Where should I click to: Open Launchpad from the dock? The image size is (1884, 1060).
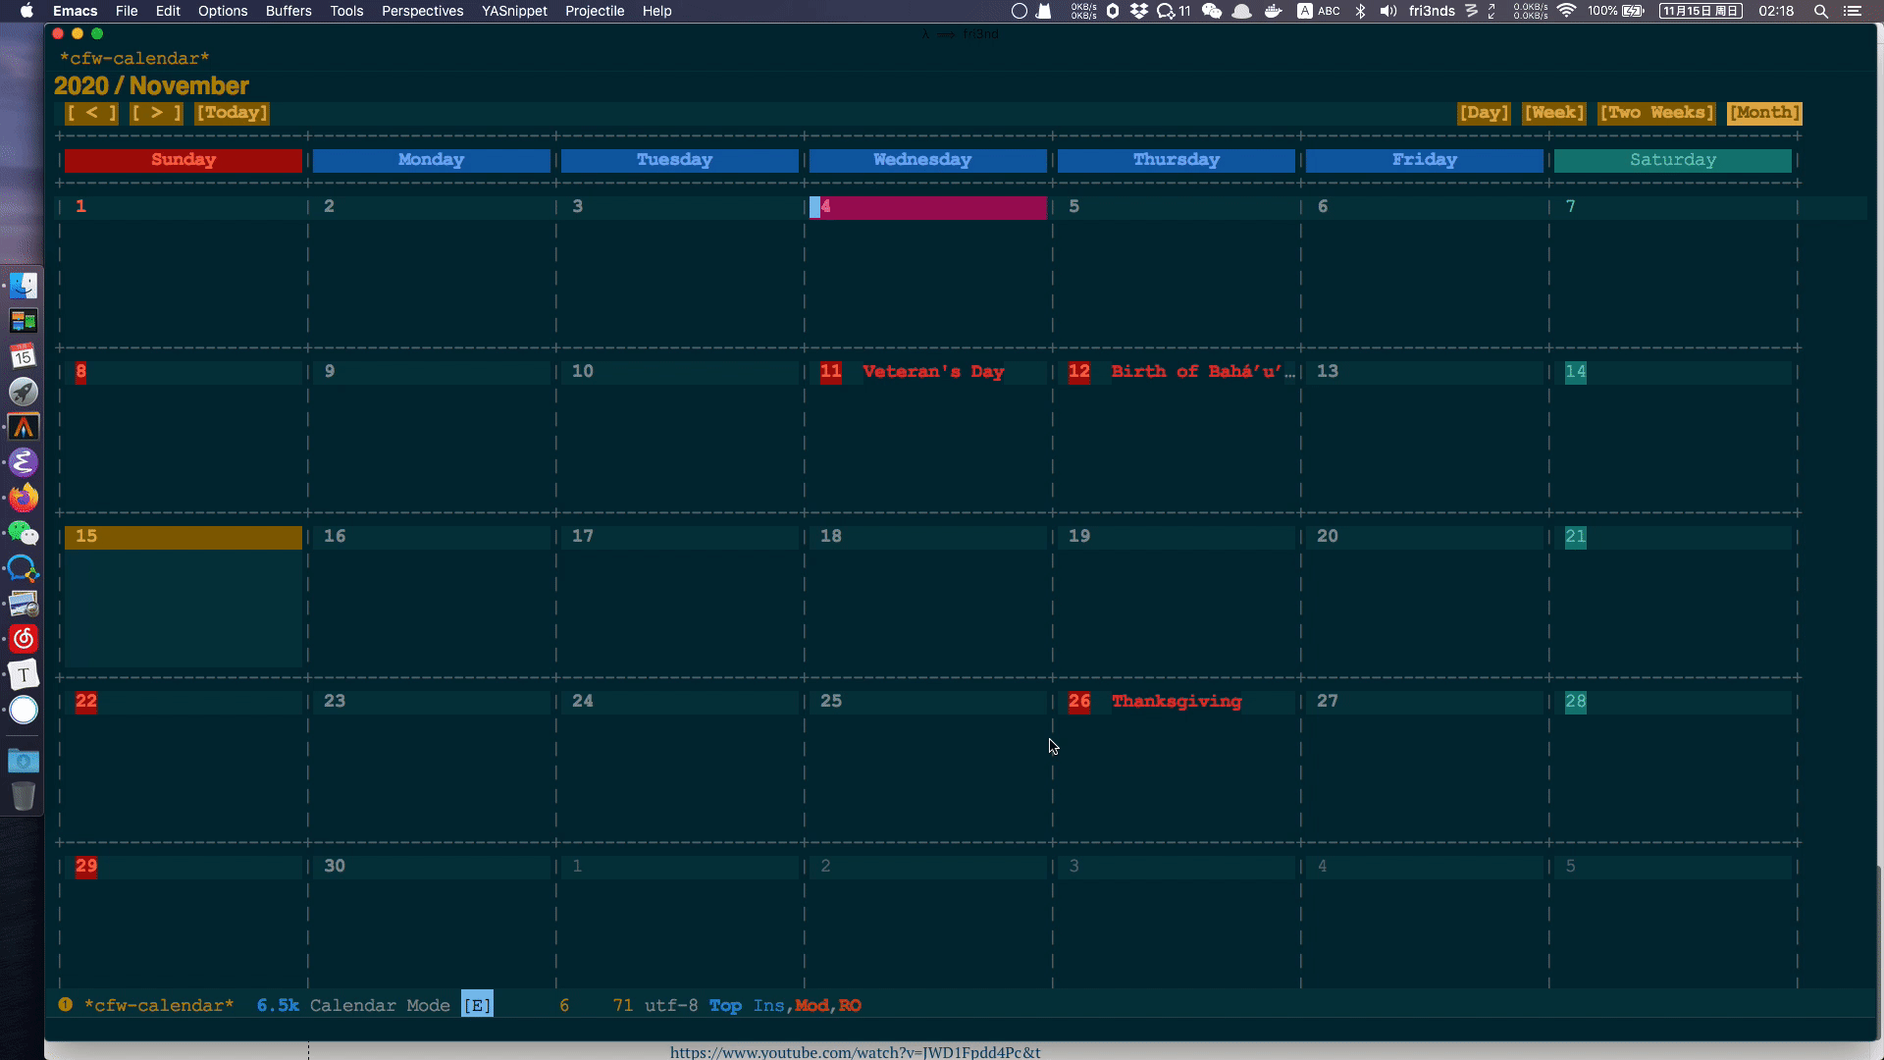[x=24, y=392]
